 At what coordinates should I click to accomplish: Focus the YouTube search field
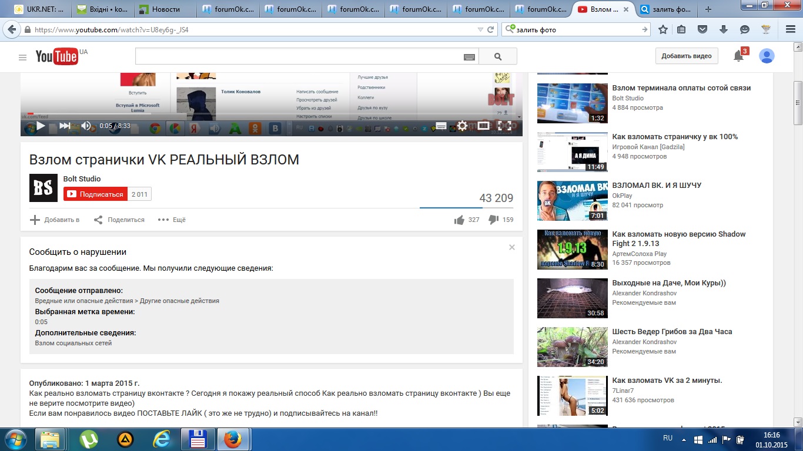click(299, 56)
